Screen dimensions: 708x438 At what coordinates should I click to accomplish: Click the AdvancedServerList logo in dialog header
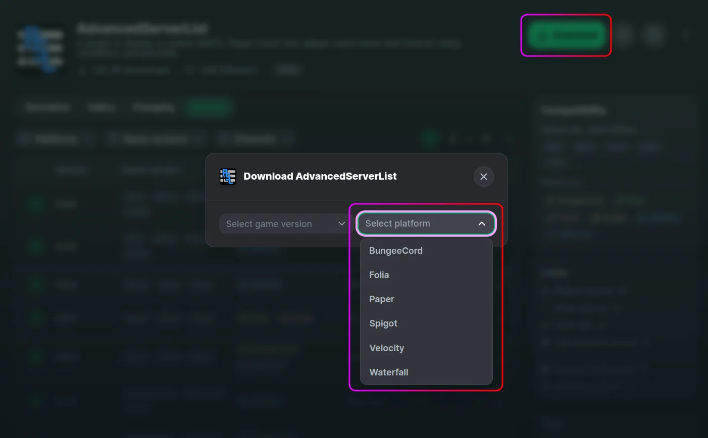[228, 176]
